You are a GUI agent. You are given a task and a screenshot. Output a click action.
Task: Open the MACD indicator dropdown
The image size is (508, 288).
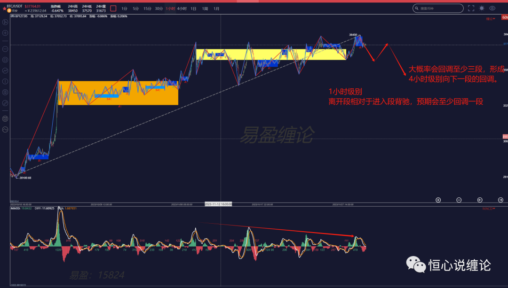pyautogui.click(x=489, y=209)
